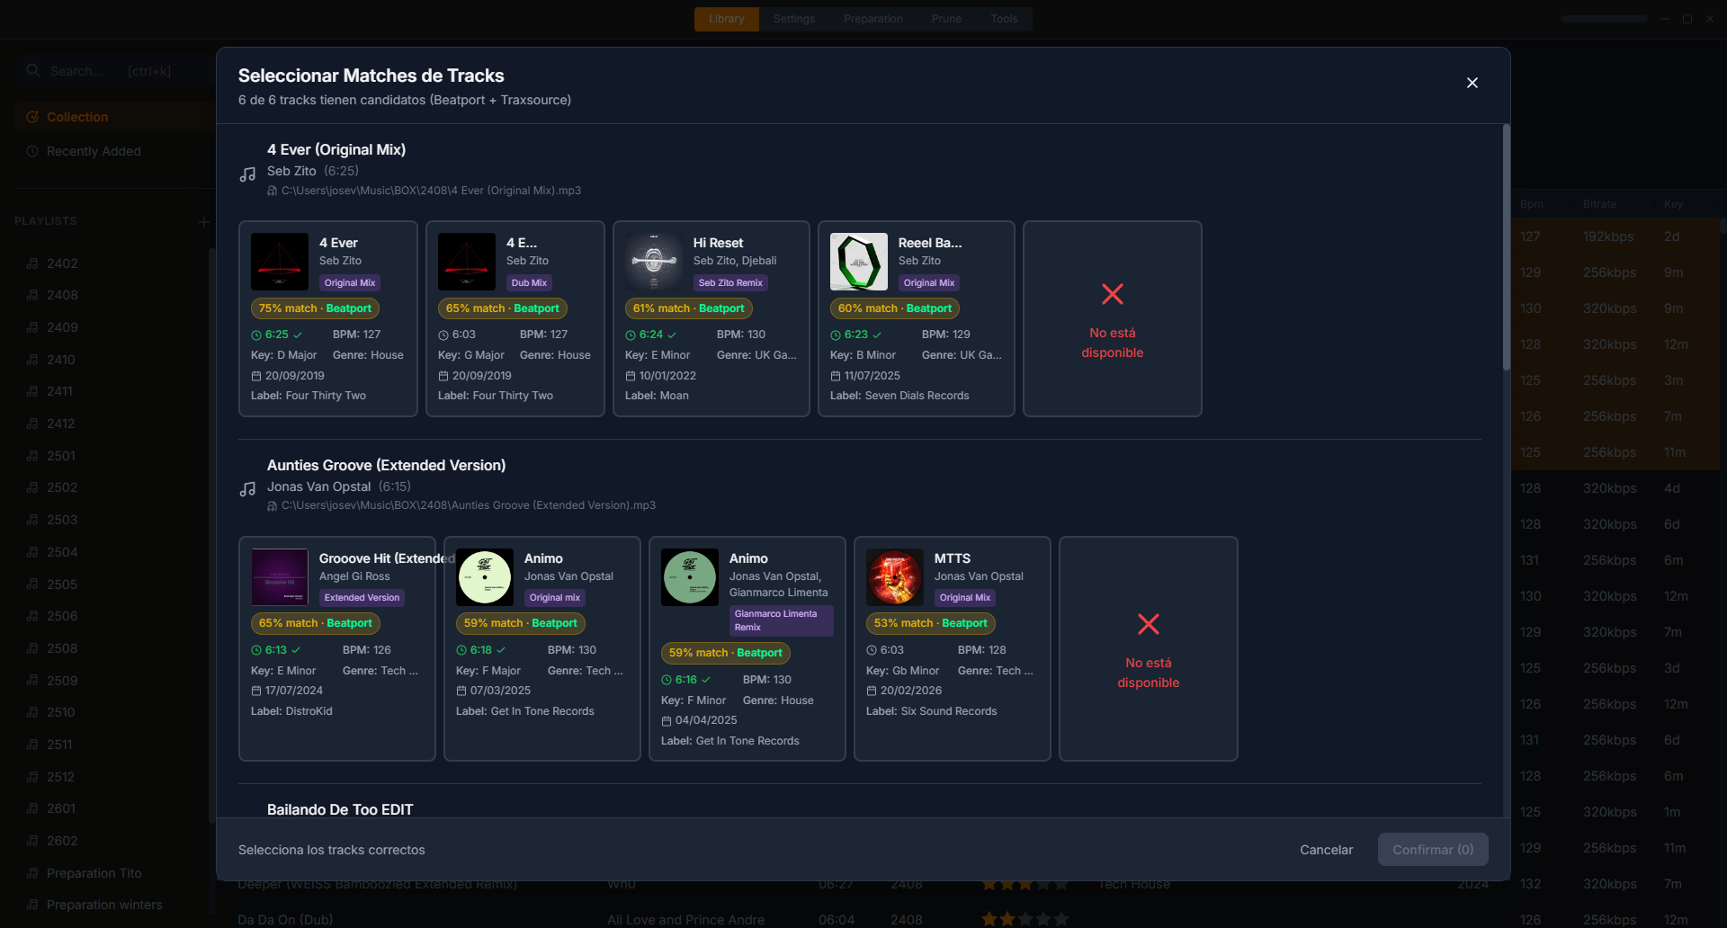Select the 75% match 4 Ever candidate card
The height and width of the screenshot is (928, 1727).
pyautogui.click(x=327, y=318)
